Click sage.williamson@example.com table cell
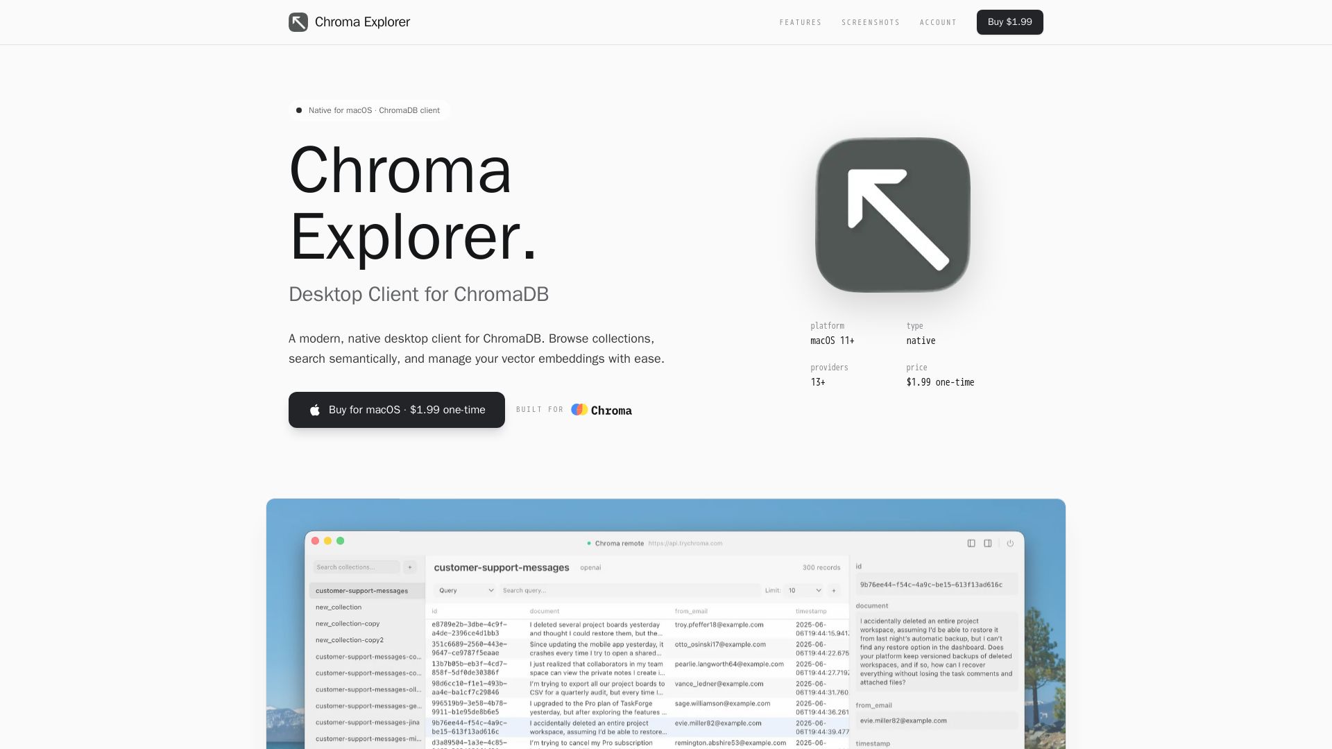This screenshot has height=749, width=1332. [x=722, y=703]
